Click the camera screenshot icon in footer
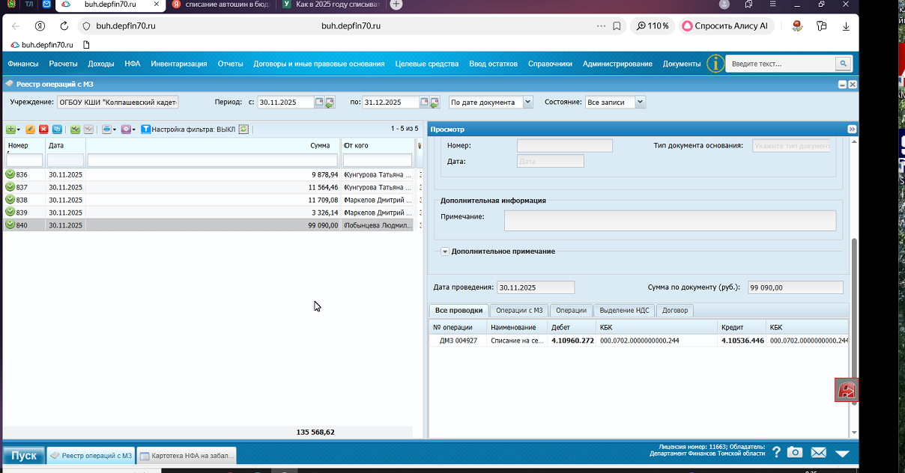The height and width of the screenshot is (473, 905). coord(795,452)
